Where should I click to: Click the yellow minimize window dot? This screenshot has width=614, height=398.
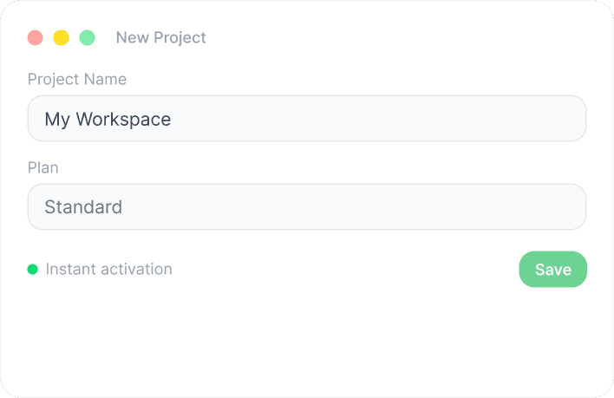pyautogui.click(x=61, y=37)
